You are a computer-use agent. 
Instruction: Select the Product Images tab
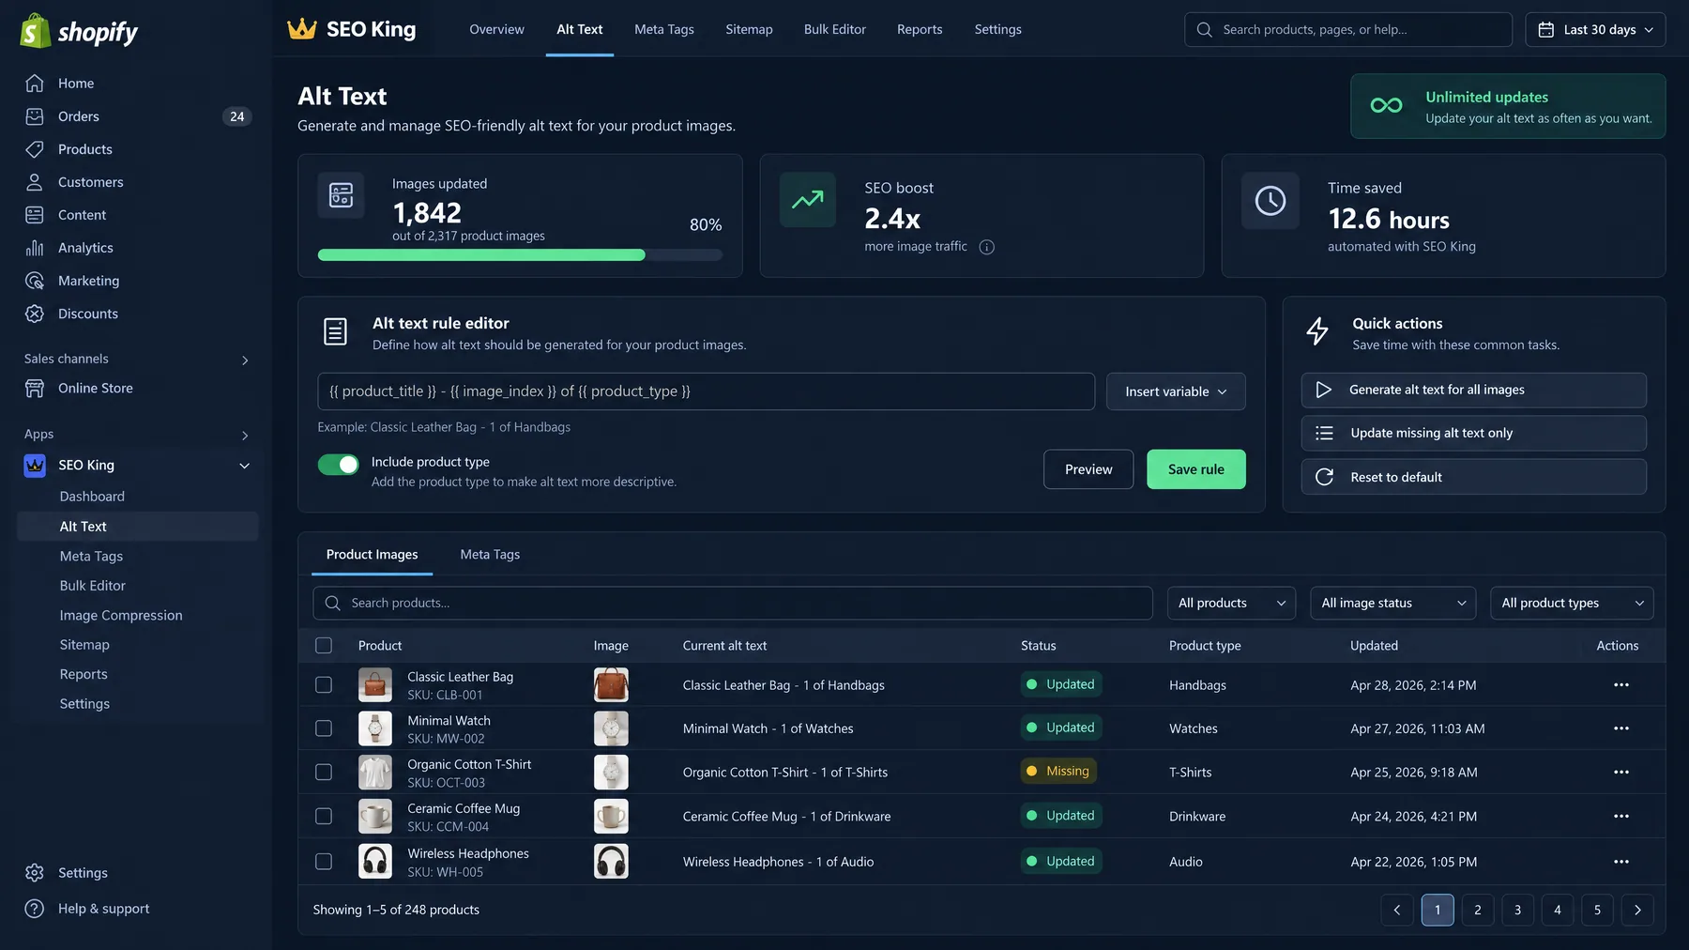click(x=372, y=555)
